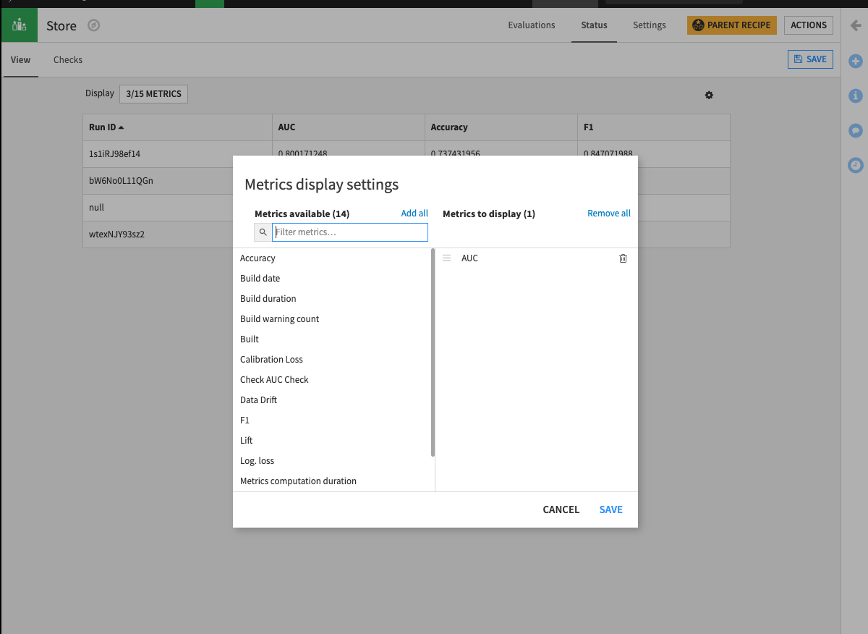Open the clock history icon in sidebar
Viewport: 868px width, 634px height.
click(856, 165)
